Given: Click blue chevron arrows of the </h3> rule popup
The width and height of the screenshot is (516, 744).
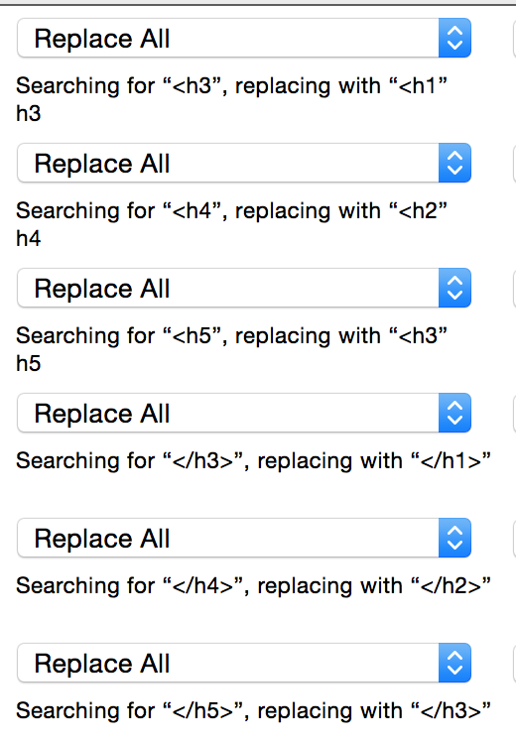Looking at the screenshot, I should (x=454, y=413).
